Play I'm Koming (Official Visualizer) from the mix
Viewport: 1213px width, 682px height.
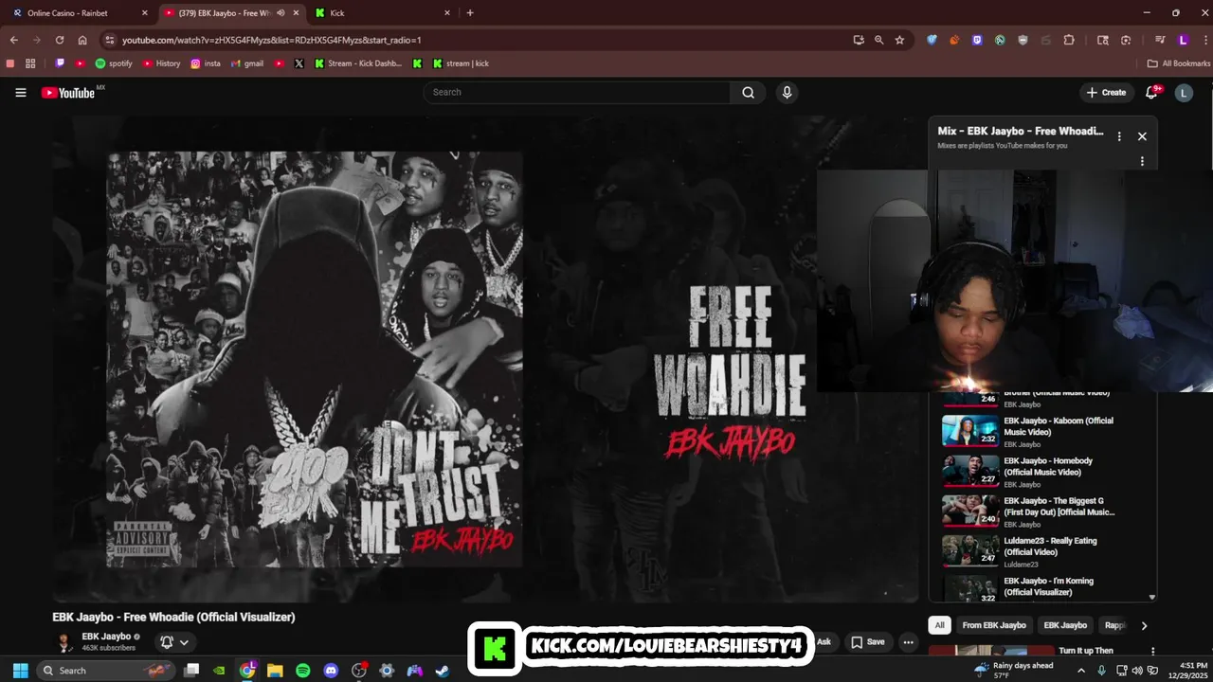click(x=1030, y=589)
